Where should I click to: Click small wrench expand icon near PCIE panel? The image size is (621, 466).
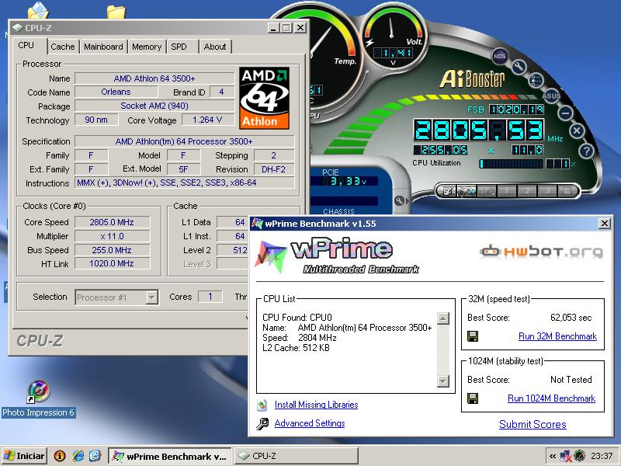401,200
